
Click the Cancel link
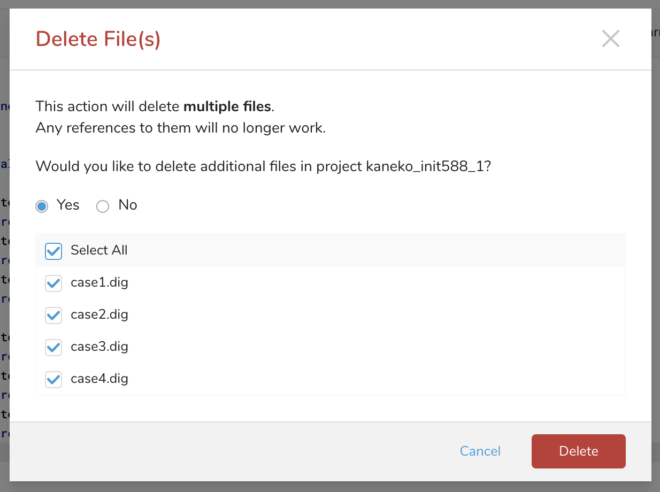[480, 451]
